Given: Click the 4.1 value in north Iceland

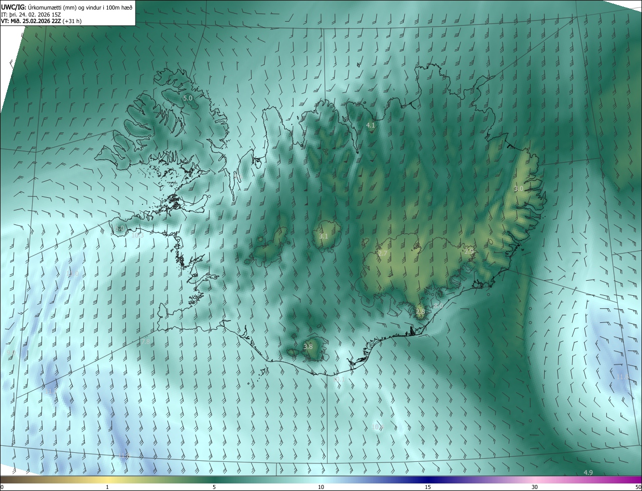Looking at the screenshot, I should [371, 126].
